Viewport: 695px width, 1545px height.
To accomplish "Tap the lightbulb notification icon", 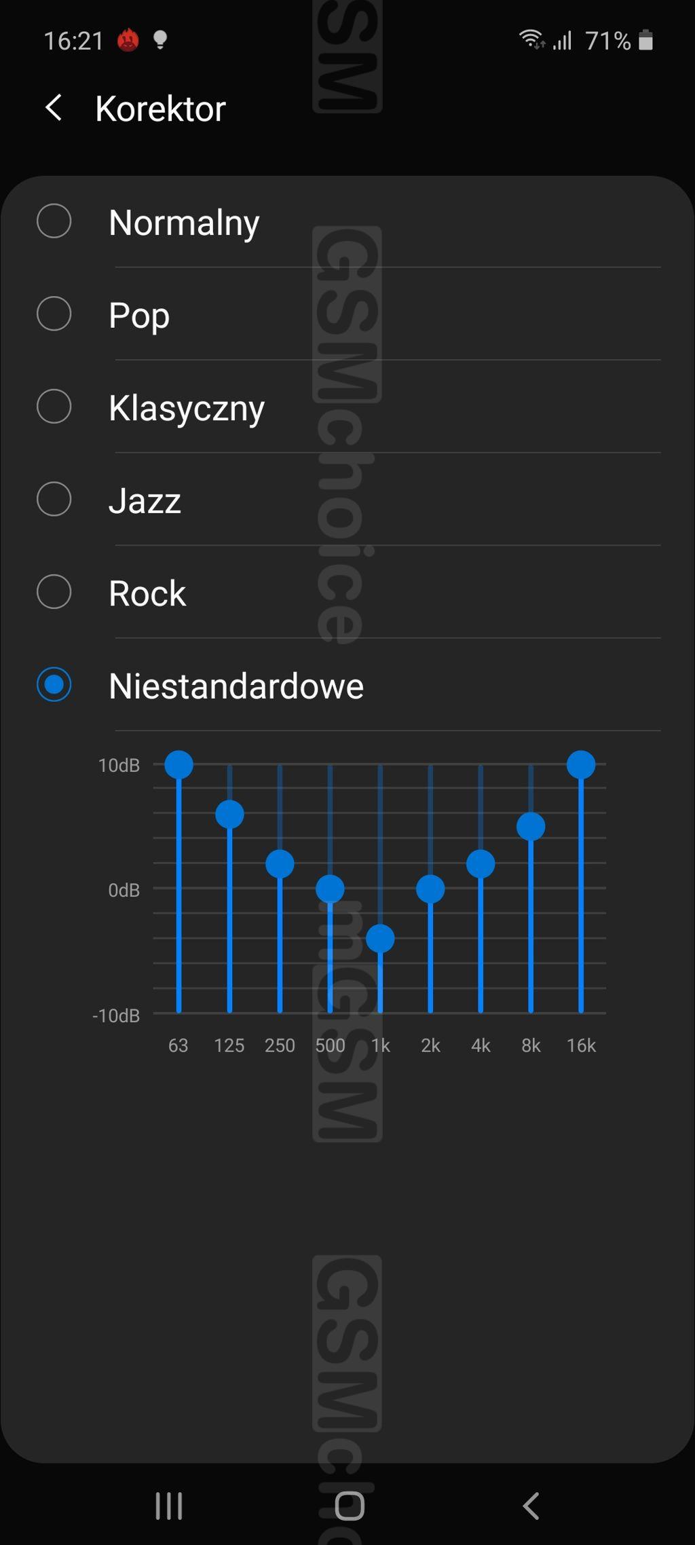I will coord(160,40).
